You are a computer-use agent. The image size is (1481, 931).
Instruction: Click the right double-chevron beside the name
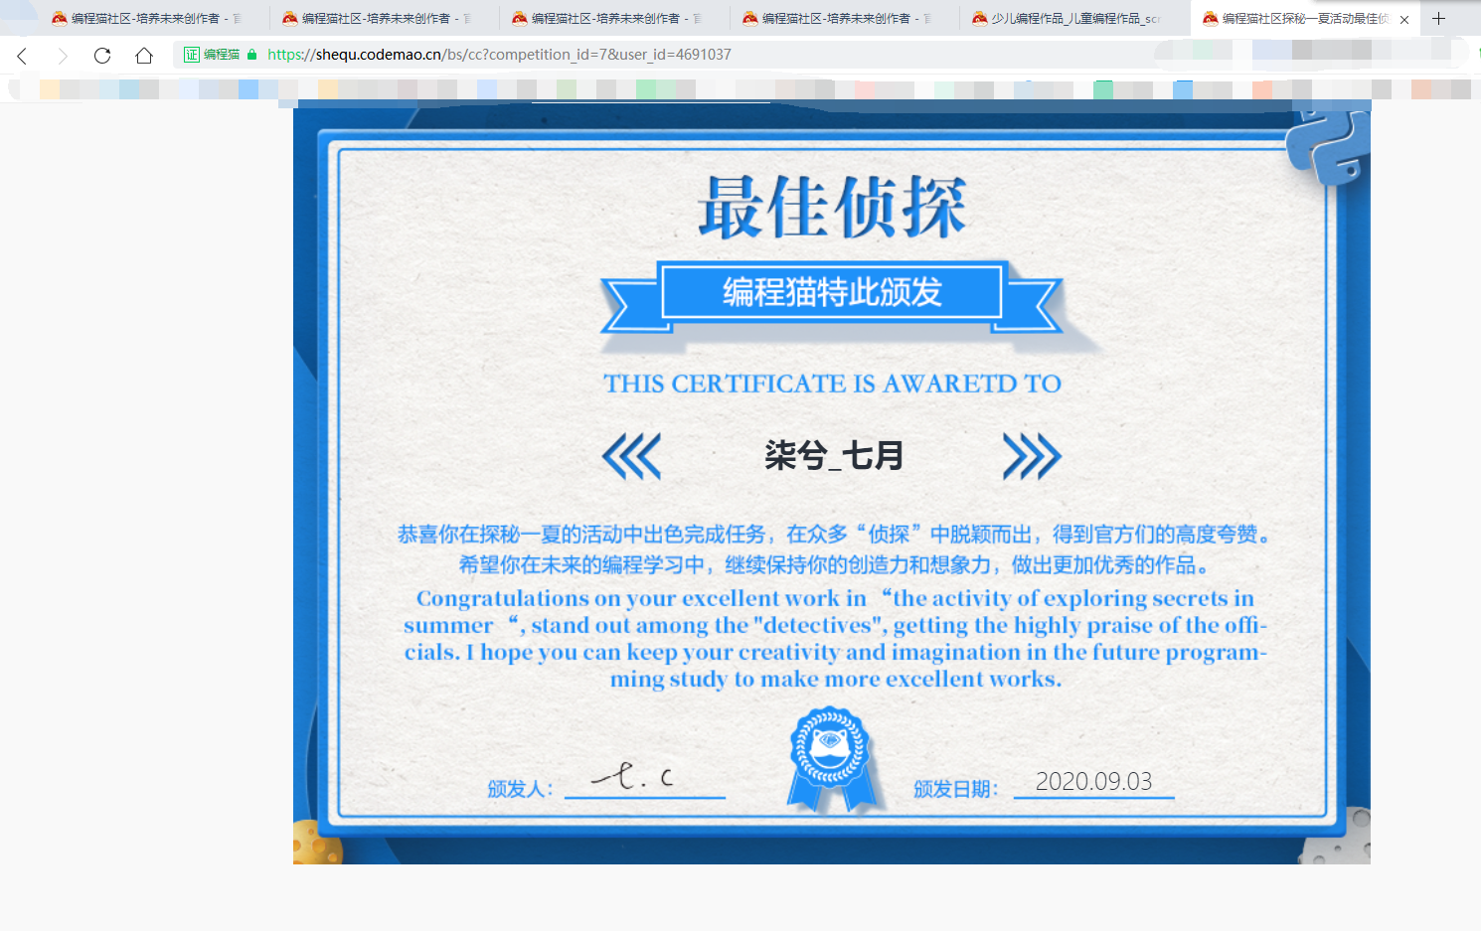1032,456
